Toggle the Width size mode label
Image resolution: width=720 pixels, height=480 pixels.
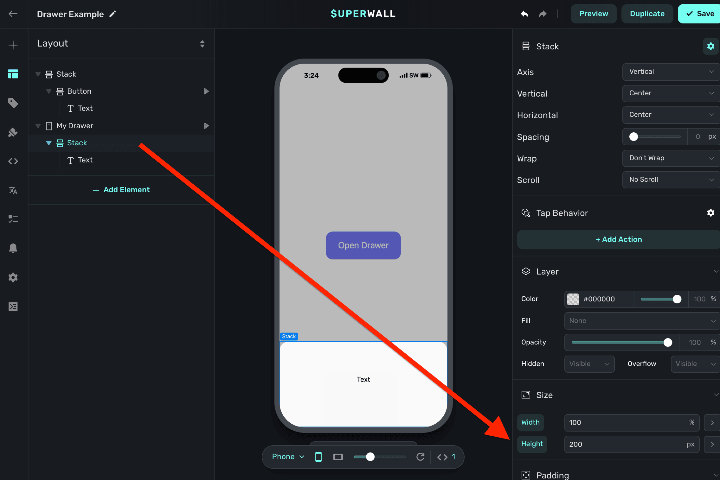pos(530,422)
